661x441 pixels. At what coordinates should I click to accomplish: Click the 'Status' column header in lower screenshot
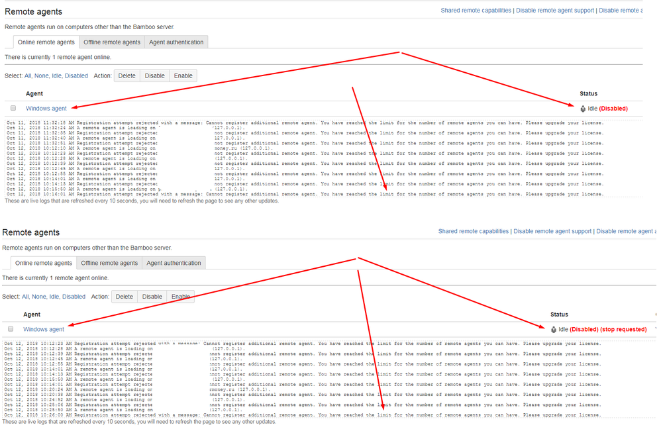point(559,315)
